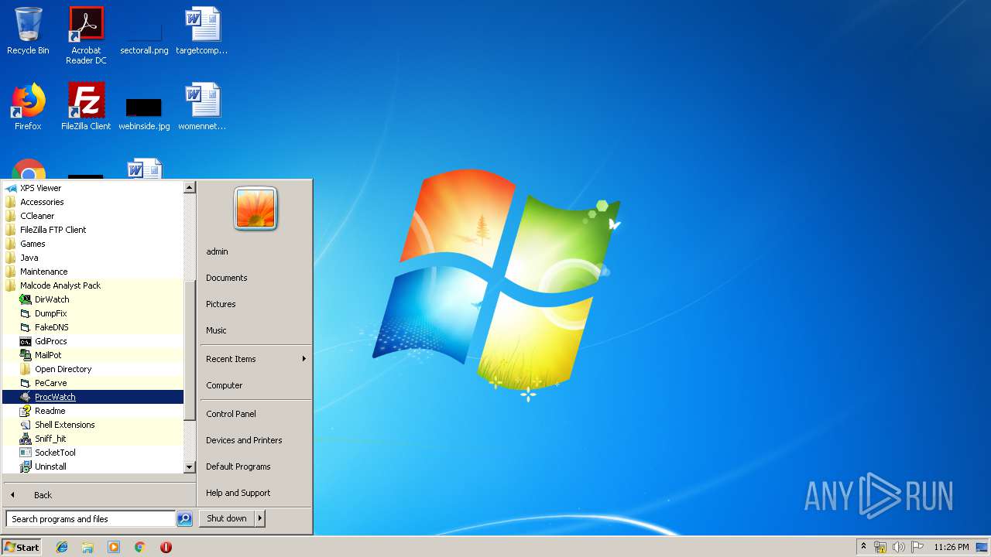Click the Show desktop button
The width and height of the screenshot is (991, 557).
[x=982, y=547]
